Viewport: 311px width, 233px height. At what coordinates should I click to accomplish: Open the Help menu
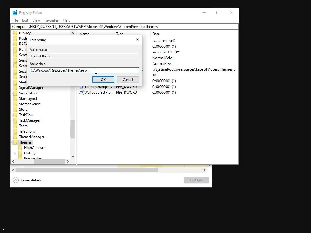[67, 20]
